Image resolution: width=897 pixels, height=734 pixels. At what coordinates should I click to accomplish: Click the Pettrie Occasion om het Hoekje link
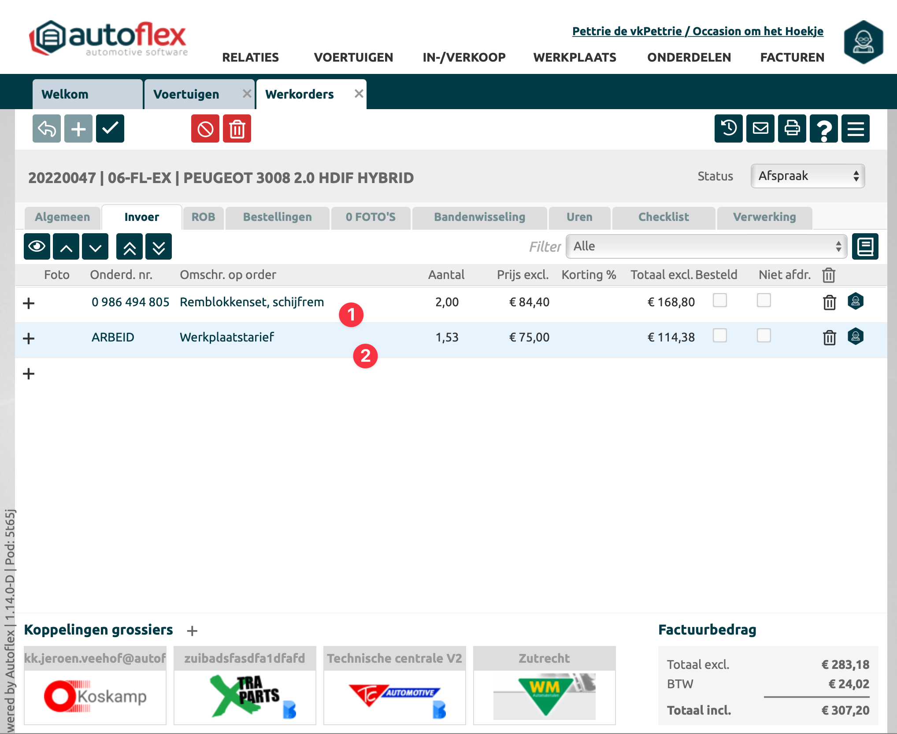click(x=697, y=31)
